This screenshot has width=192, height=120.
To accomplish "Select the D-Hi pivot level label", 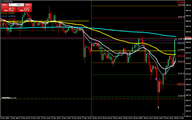I will (x=181, y=5).
